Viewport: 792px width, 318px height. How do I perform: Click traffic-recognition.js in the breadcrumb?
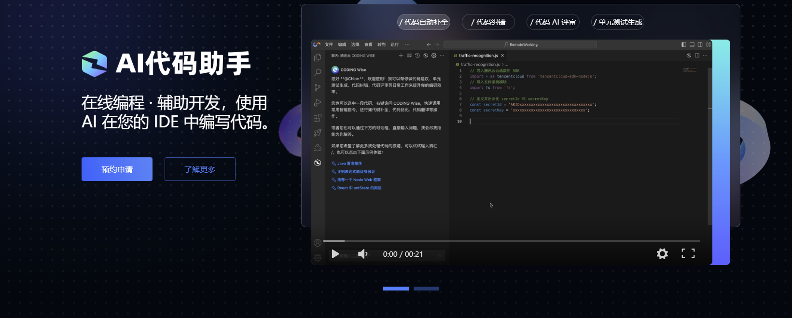pyautogui.click(x=480, y=64)
